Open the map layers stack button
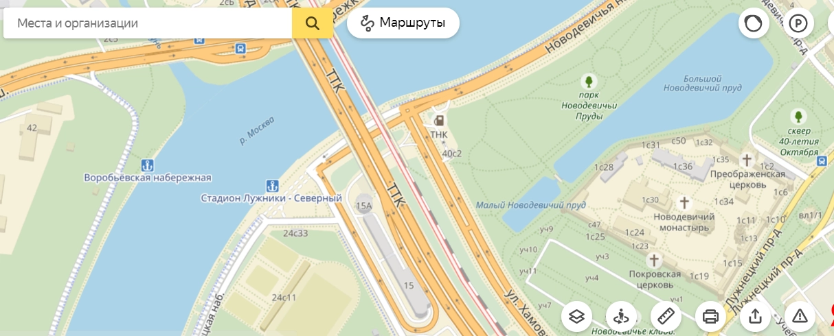Screen dimensions: 834x336 pos(576,316)
